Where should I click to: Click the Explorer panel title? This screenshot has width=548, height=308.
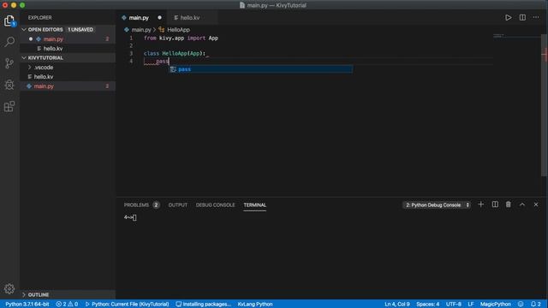[40, 17]
